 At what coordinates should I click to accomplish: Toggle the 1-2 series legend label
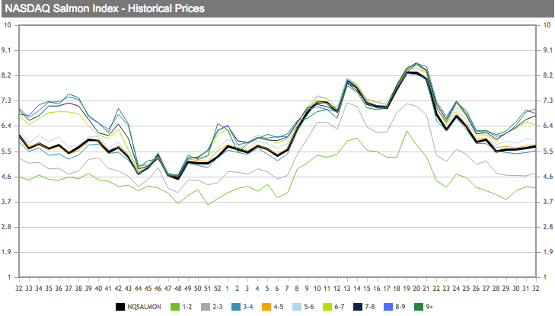coord(187,307)
